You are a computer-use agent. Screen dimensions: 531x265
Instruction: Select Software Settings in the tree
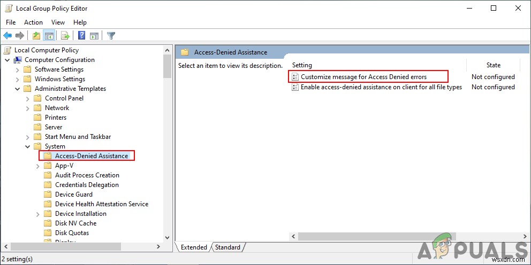(x=59, y=69)
